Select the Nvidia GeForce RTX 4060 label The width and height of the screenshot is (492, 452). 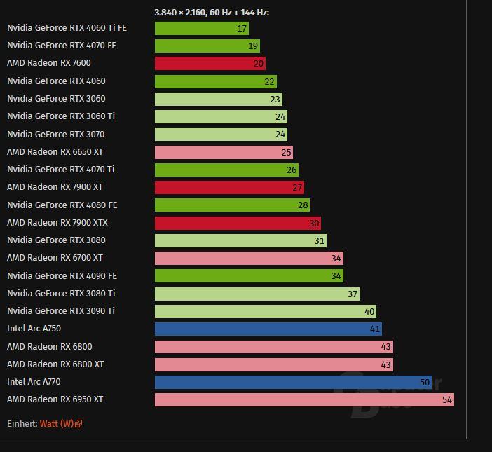click(x=56, y=81)
